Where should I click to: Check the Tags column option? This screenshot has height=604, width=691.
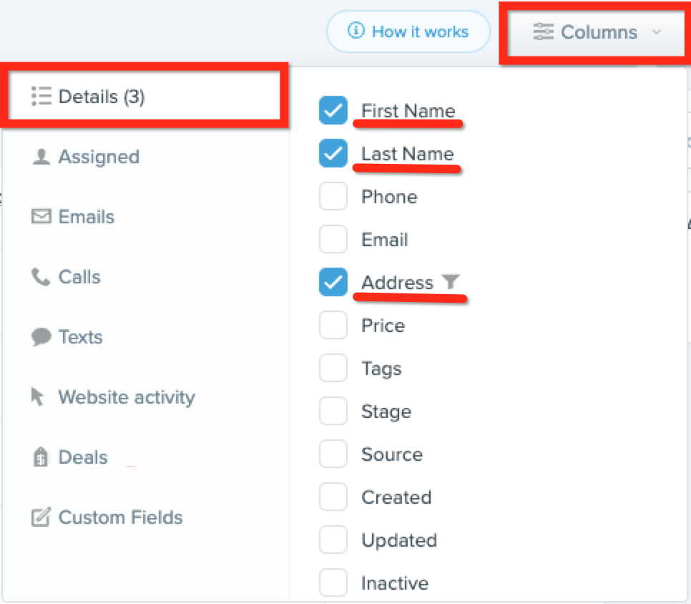(x=333, y=369)
